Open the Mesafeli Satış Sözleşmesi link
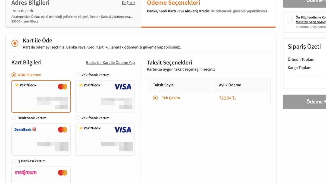The height and width of the screenshot is (183, 326). (x=311, y=21)
